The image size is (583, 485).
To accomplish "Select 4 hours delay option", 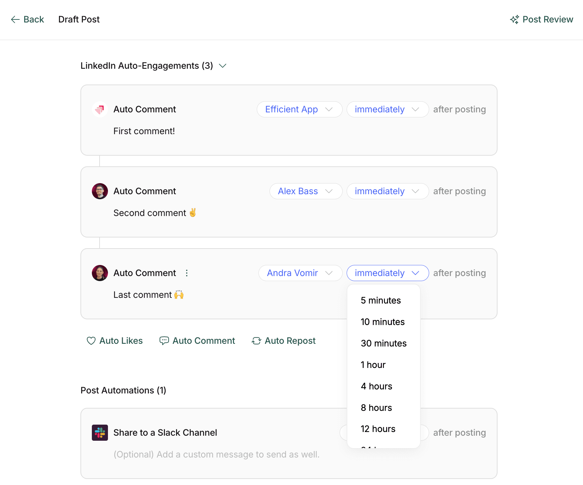I will coord(384,386).
